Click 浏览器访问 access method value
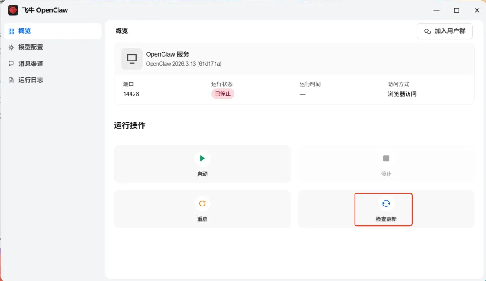 pyautogui.click(x=402, y=94)
